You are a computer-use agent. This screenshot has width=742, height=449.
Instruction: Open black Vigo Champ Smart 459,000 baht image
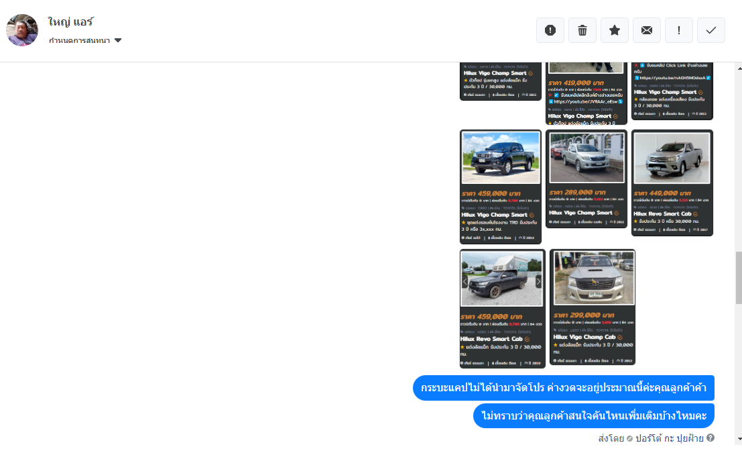501,158
